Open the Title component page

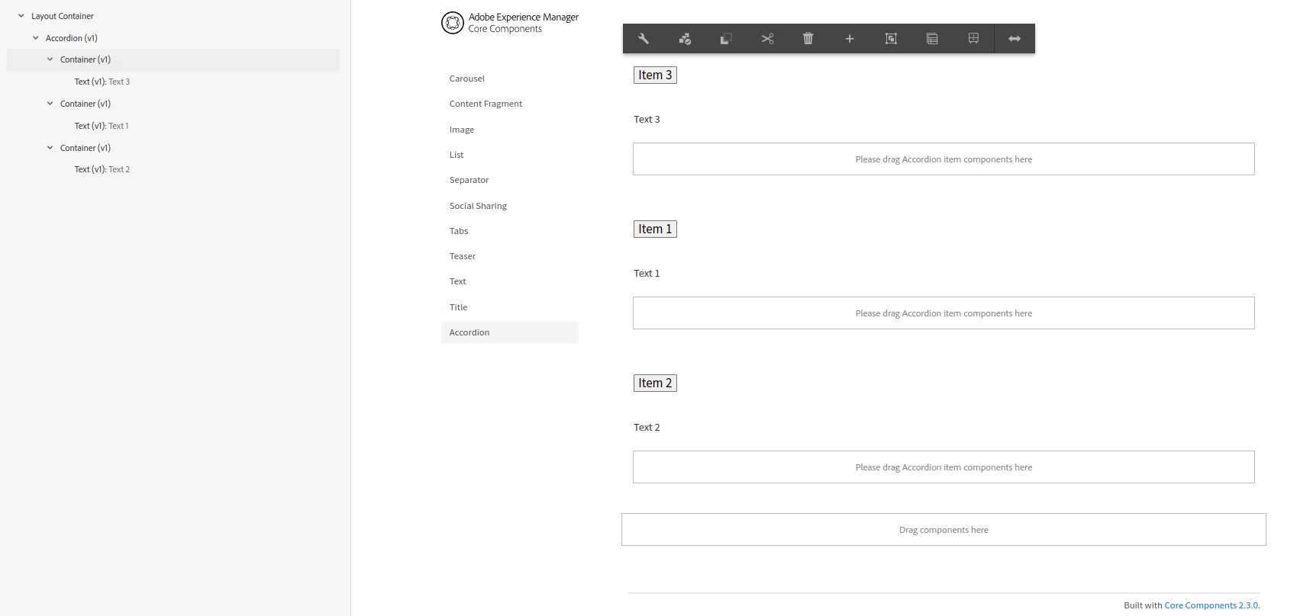tap(459, 307)
